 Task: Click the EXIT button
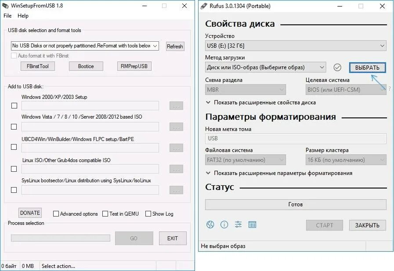173,238
